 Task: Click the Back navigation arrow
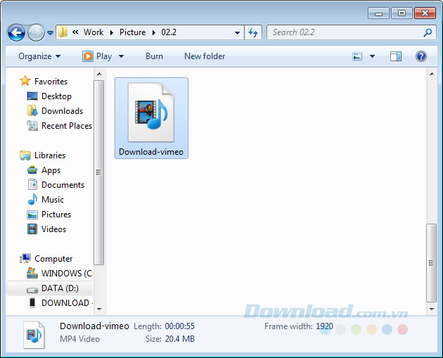point(16,32)
